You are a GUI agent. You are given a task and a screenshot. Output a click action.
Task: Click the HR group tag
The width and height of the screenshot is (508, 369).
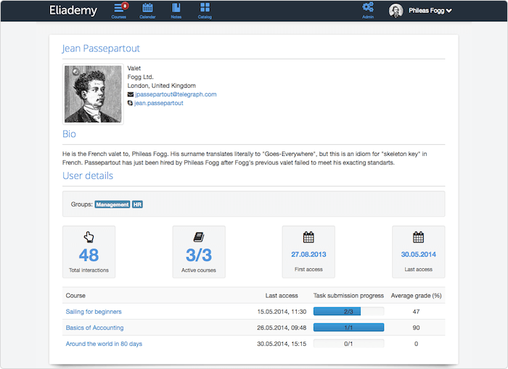point(137,204)
